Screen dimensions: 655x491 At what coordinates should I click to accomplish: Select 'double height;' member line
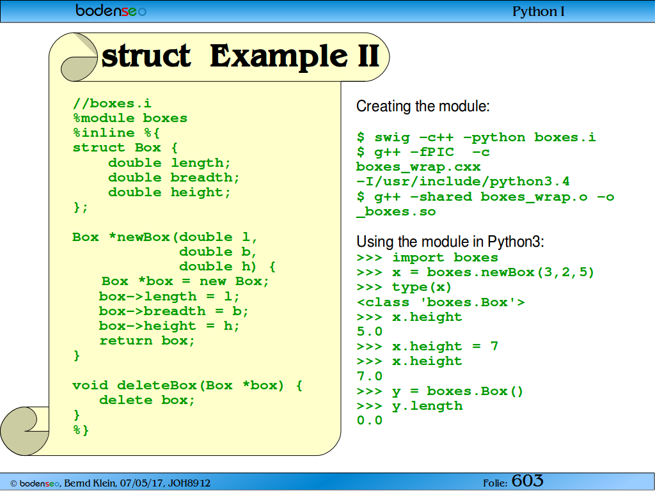click(x=169, y=192)
